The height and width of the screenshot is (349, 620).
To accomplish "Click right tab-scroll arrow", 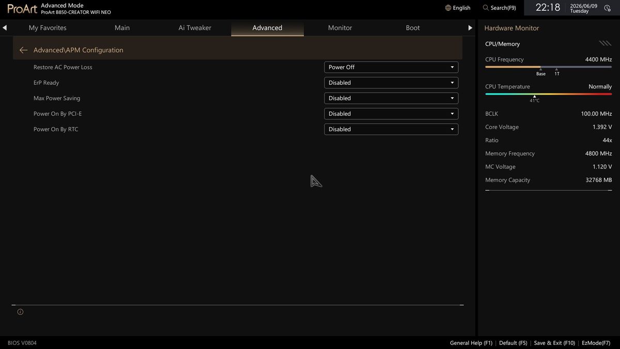I will pyautogui.click(x=470, y=28).
